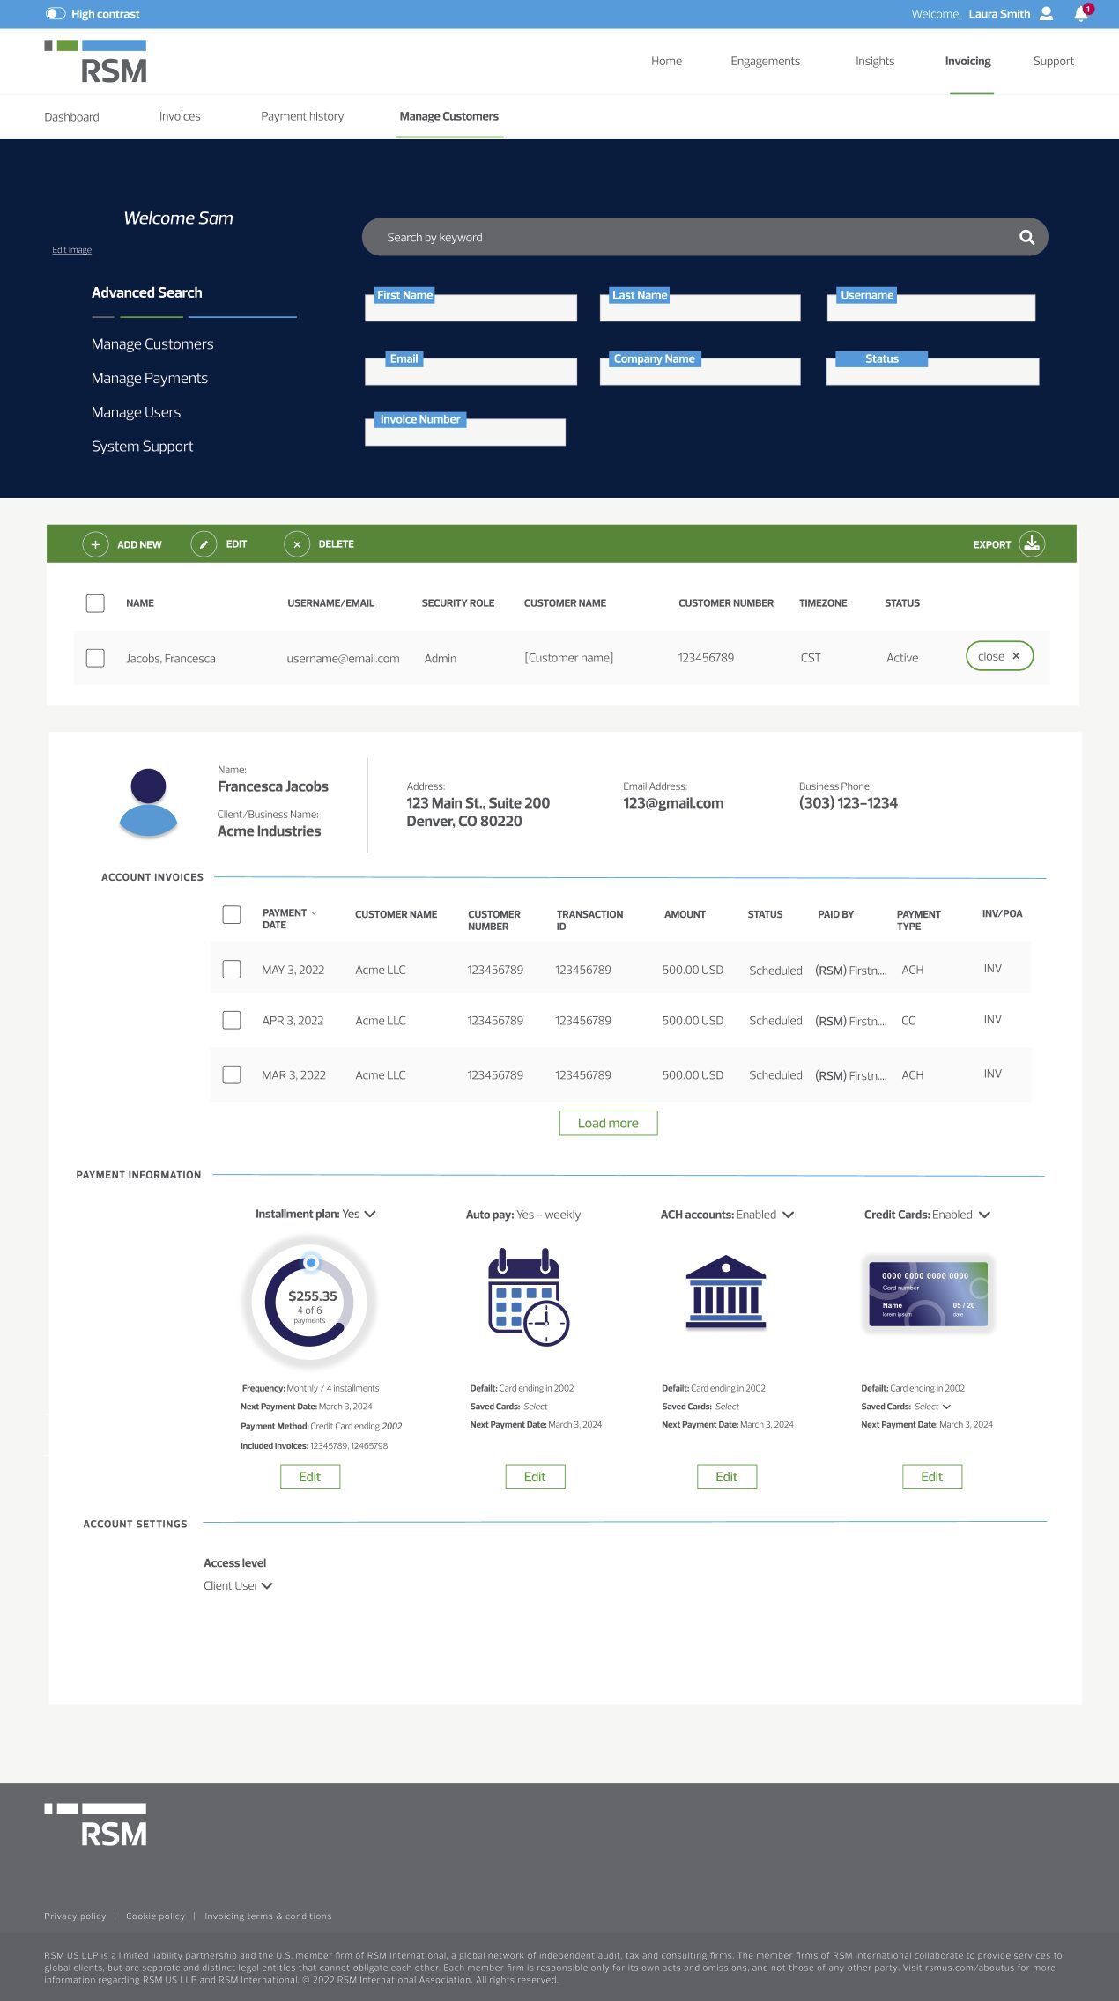This screenshot has width=1119, height=2001.
Task: Click the notification bell icon
Action: [x=1080, y=14]
